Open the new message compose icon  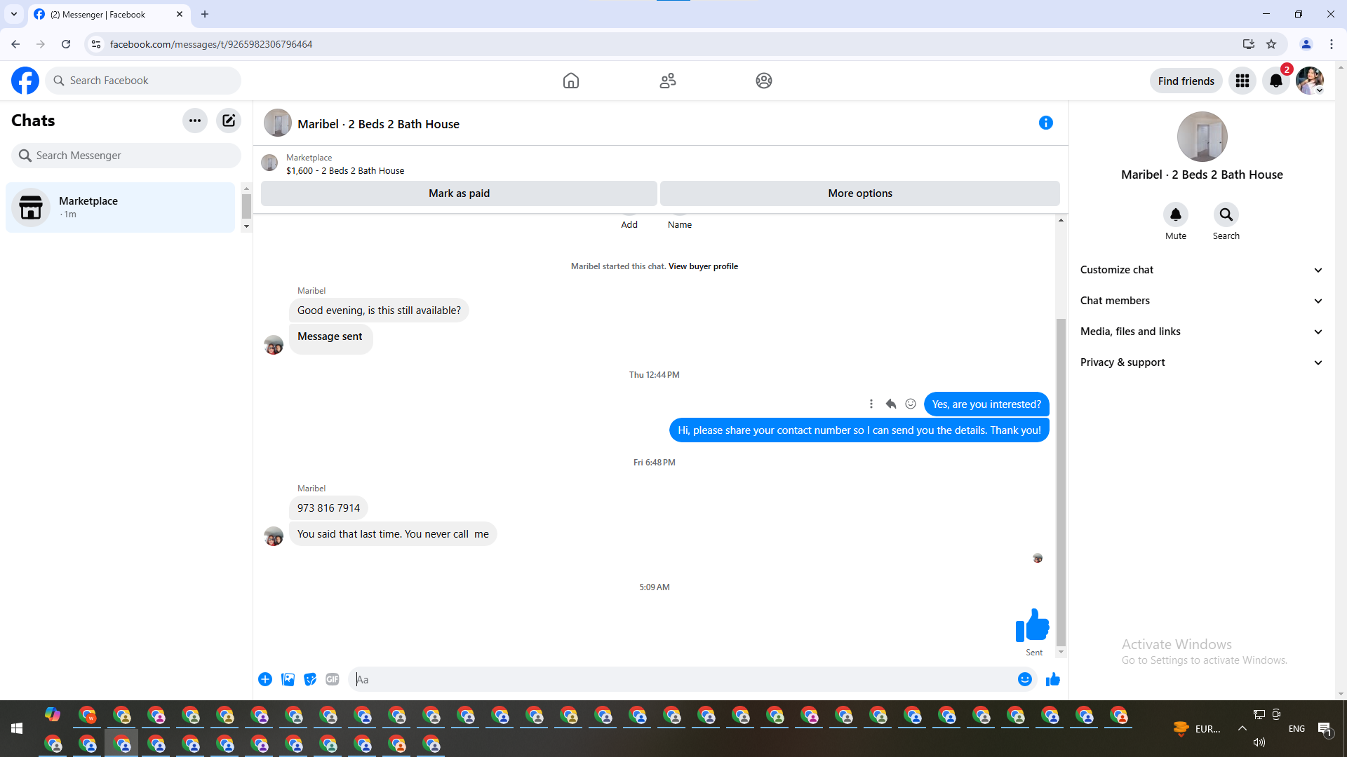(x=229, y=121)
